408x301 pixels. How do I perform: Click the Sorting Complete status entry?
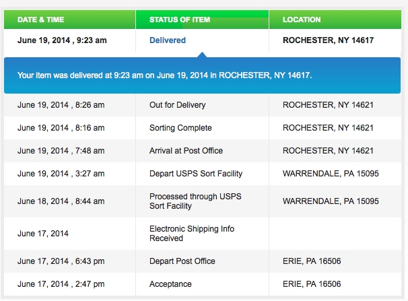pyautogui.click(x=180, y=128)
